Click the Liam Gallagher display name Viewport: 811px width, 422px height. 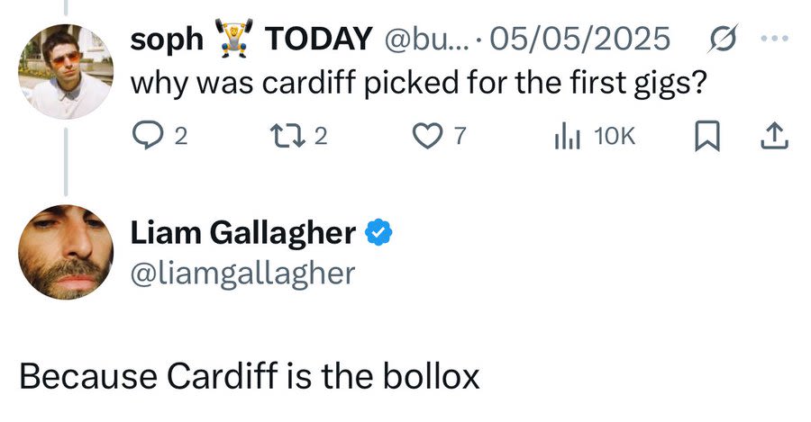[x=242, y=233]
